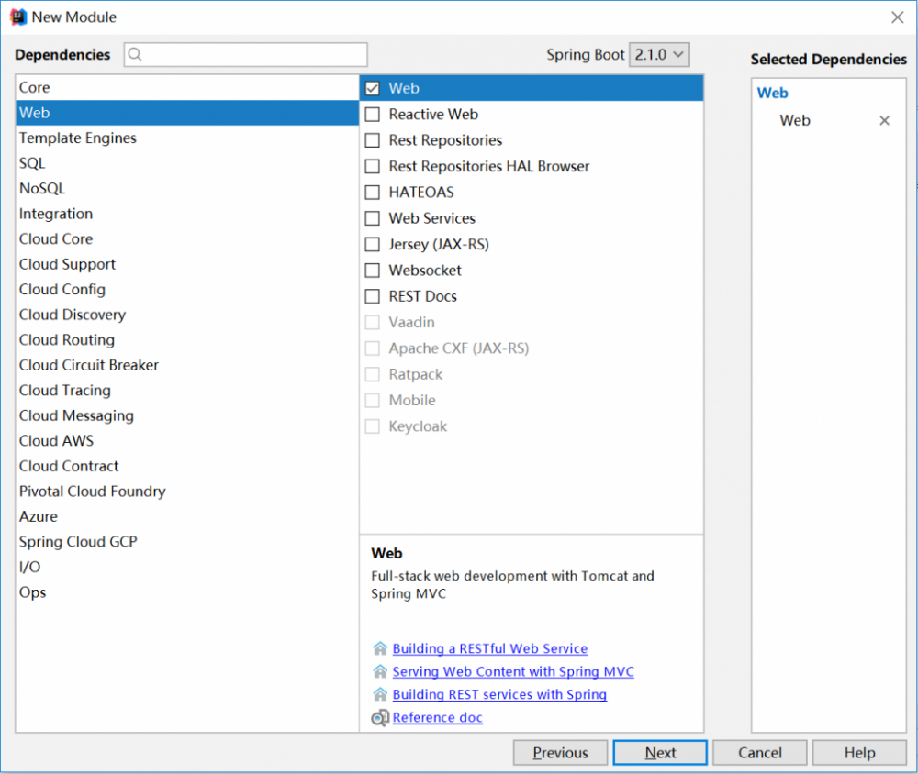Click the guide icon beside Serving Web Content
Screen dimensions: 918x774
click(380, 671)
